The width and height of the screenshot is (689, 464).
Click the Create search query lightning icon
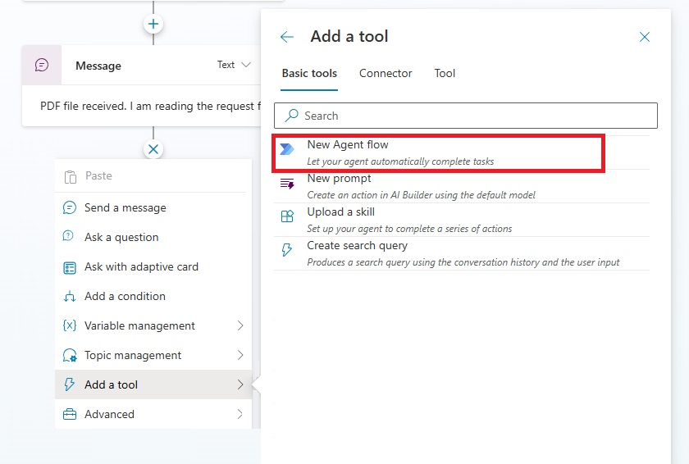coord(286,250)
